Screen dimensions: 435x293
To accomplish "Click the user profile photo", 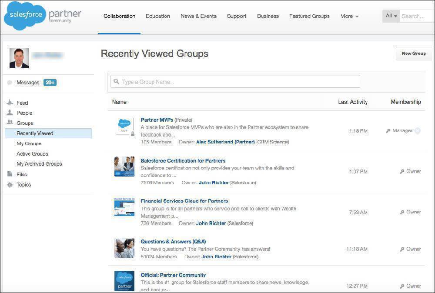I will (x=19, y=58).
